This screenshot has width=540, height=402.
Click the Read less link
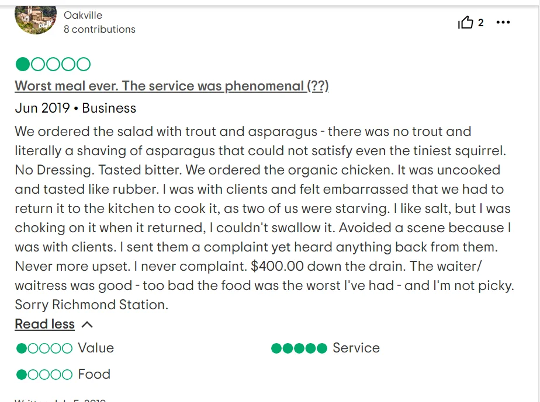(44, 324)
